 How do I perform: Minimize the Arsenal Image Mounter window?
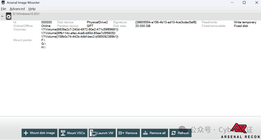232,3
